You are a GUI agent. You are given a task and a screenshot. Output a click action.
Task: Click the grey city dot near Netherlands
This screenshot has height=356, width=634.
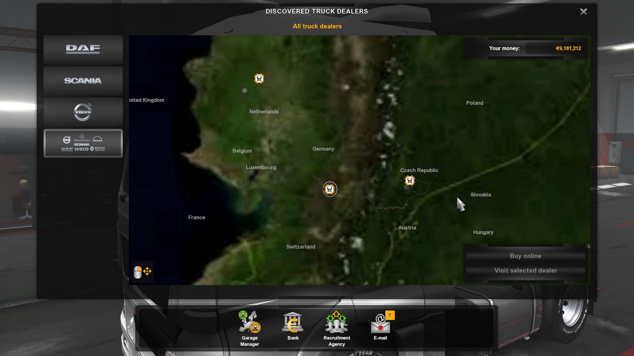[x=245, y=90]
